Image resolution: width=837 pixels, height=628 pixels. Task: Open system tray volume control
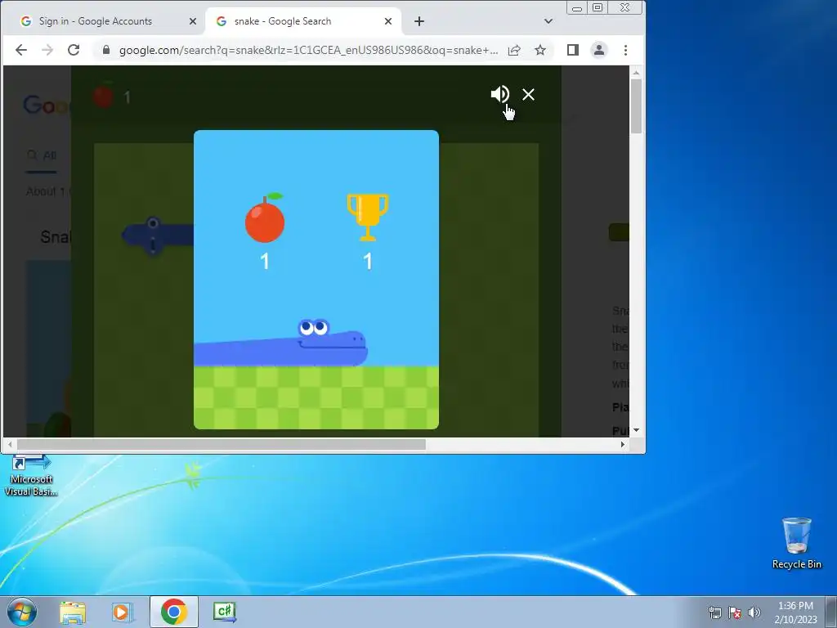[754, 612]
